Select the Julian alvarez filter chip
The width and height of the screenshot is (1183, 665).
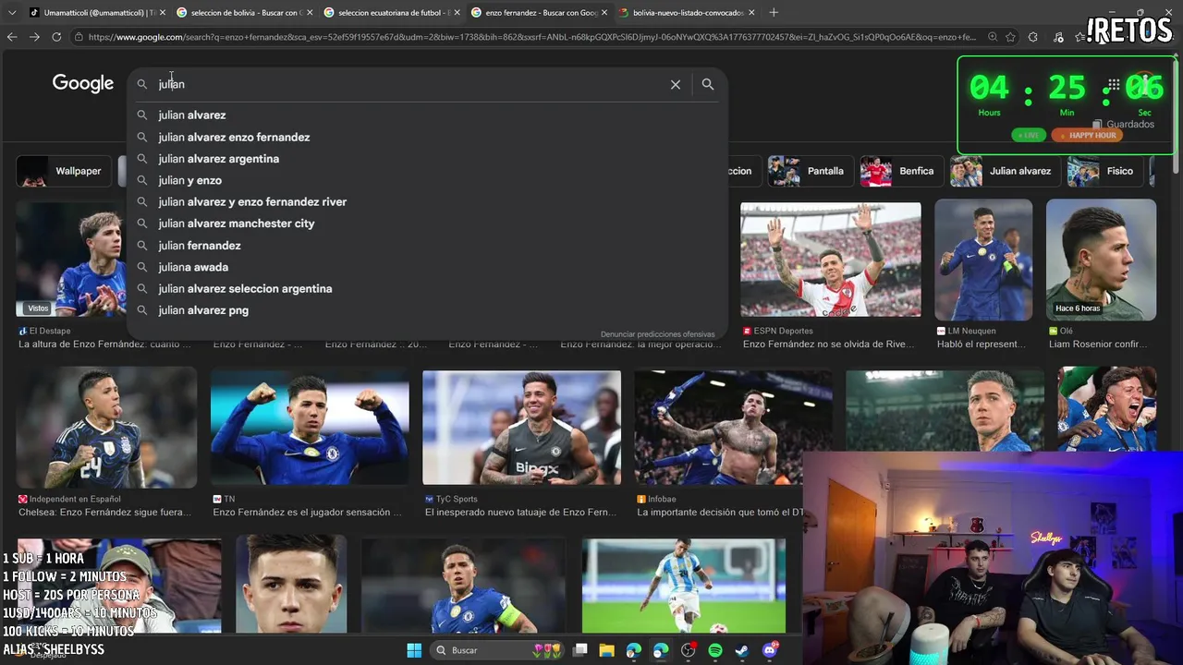click(1005, 171)
